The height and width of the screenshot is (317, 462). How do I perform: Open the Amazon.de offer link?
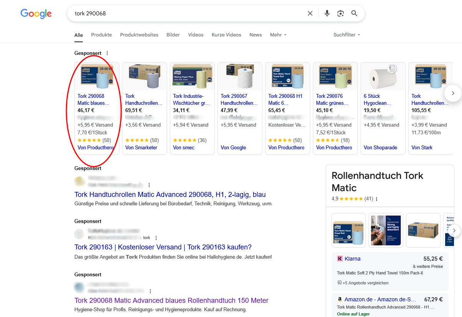click(380, 299)
